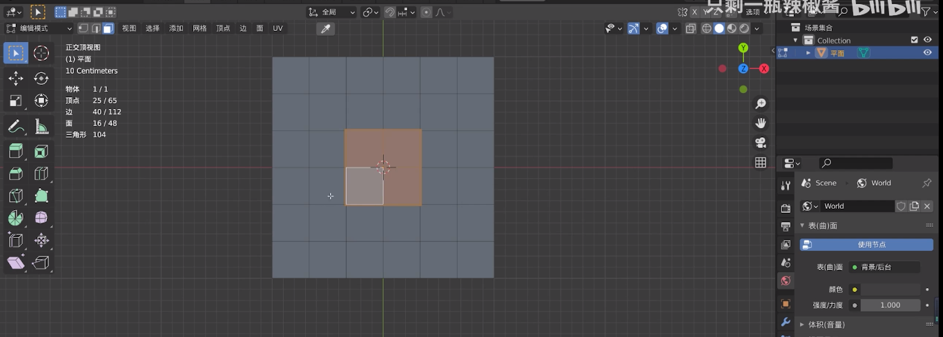Click the hand pan view icon
The width and height of the screenshot is (943, 337).
[x=761, y=123]
